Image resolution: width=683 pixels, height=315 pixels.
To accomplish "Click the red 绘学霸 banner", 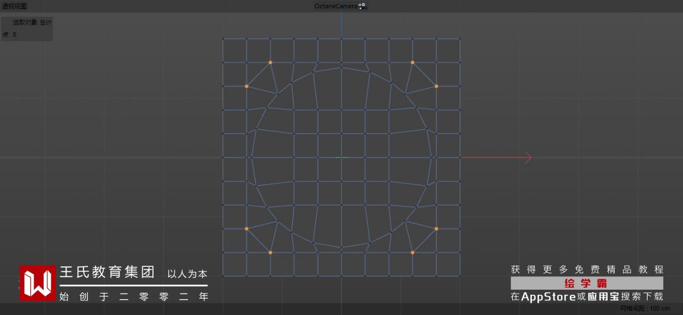I will click(587, 283).
